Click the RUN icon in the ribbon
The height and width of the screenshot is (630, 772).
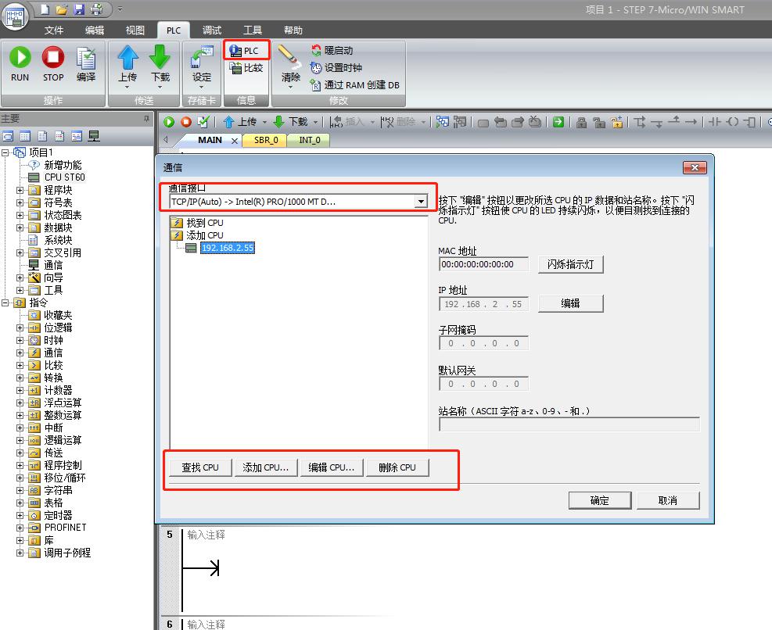[20, 59]
